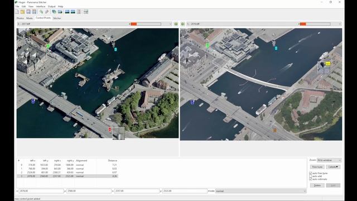Viewport: 357px width, 201px height.
Task: Select red control point in left image
Action: point(109,130)
